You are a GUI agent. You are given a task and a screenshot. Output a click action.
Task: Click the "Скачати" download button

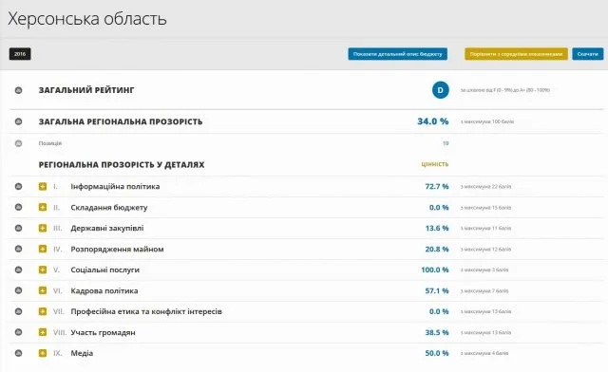pos(587,54)
